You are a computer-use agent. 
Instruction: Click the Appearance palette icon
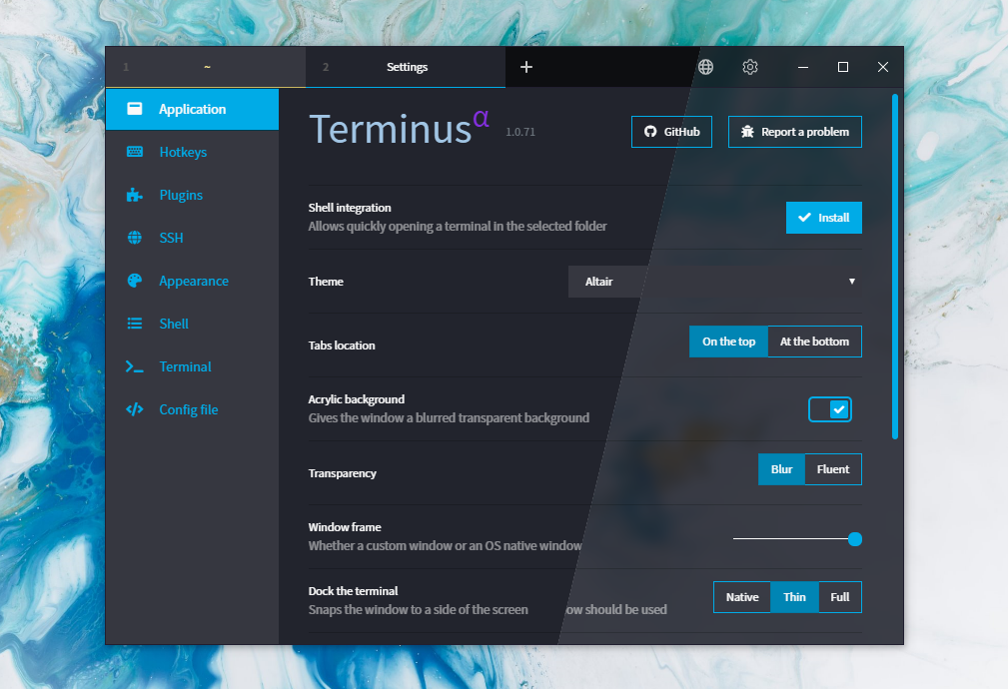coord(134,281)
